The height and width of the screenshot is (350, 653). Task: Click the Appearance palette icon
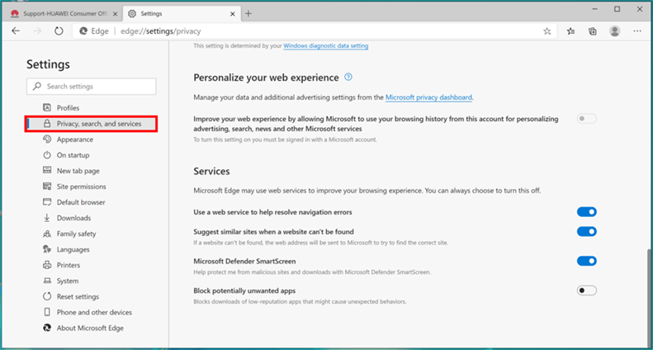coord(47,140)
